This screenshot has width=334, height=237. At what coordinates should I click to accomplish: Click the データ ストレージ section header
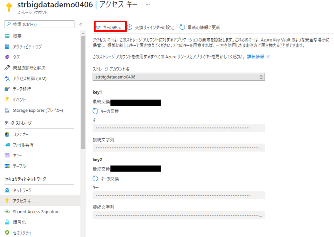click(x=18, y=123)
